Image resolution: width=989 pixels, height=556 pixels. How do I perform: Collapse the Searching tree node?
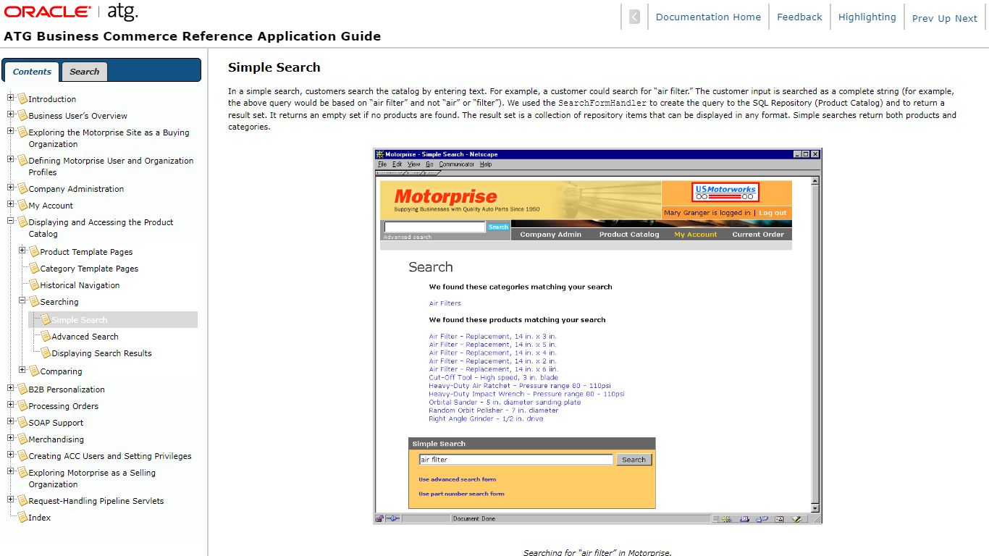[22, 300]
